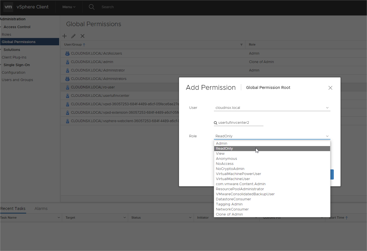367x251 pixels.
Task: Select Tagging Admin role option
Action: [272, 204]
